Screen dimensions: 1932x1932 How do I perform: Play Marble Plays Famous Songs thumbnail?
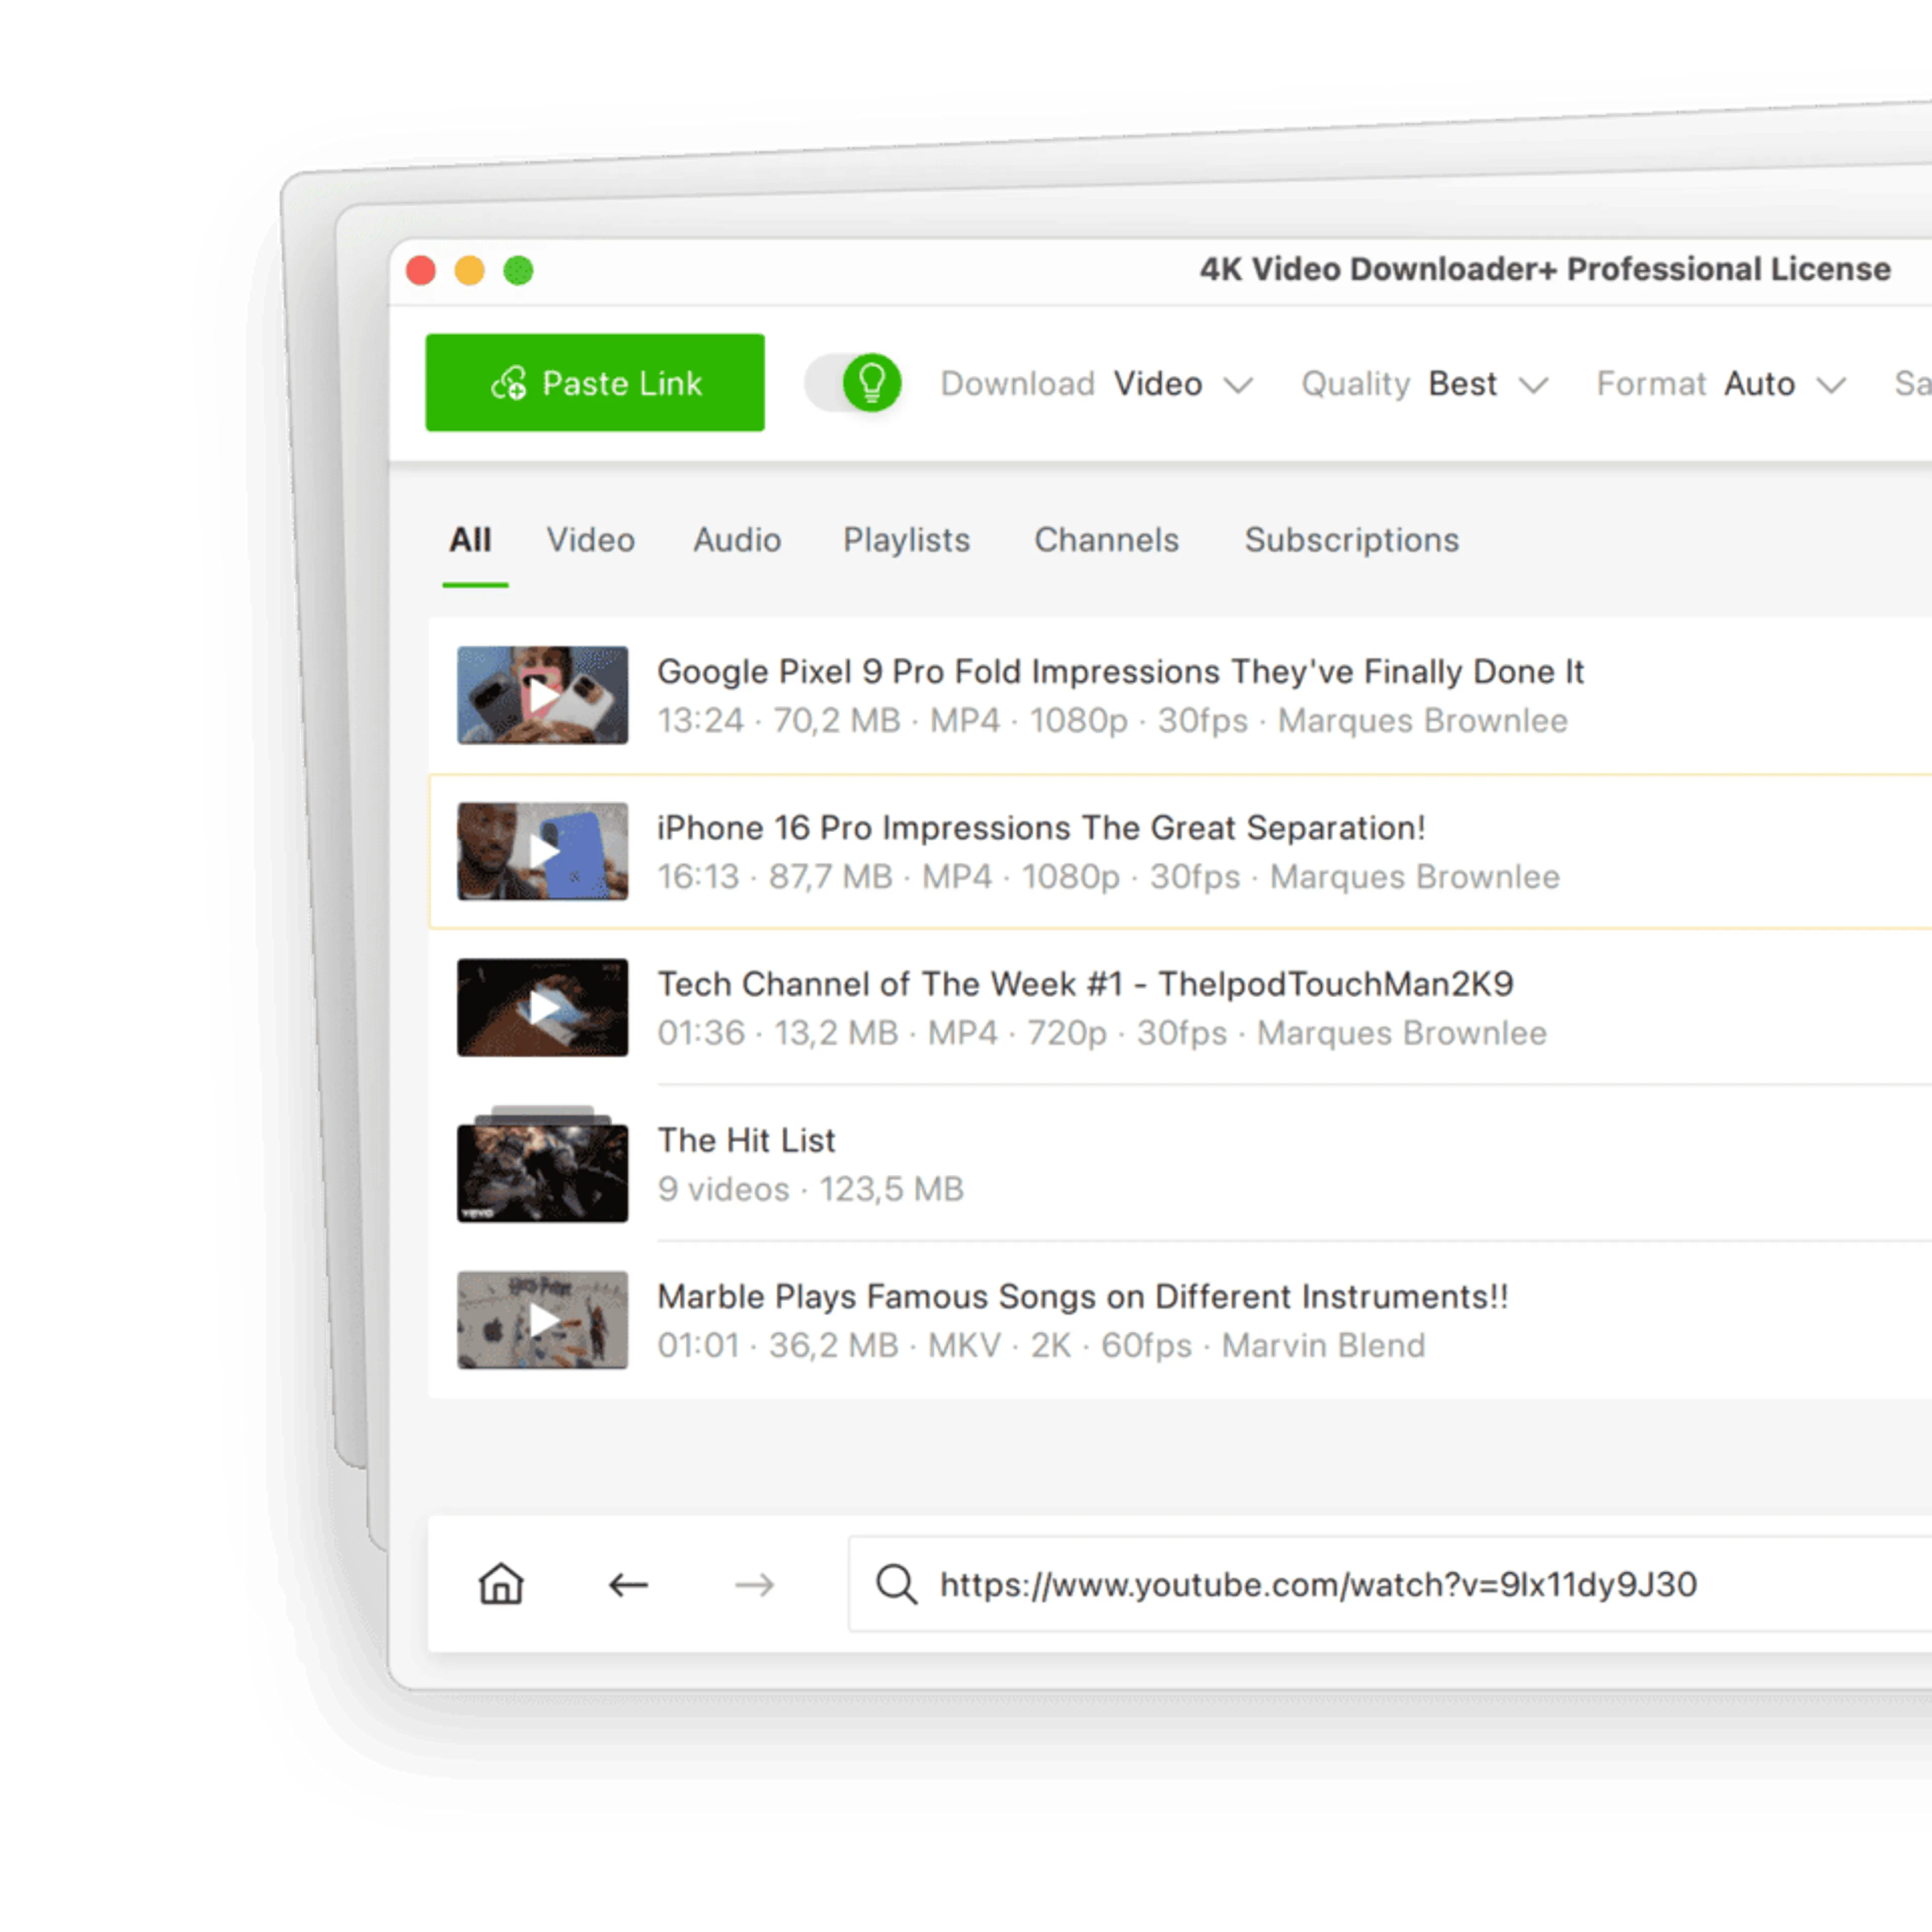pyautogui.click(x=542, y=1320)
